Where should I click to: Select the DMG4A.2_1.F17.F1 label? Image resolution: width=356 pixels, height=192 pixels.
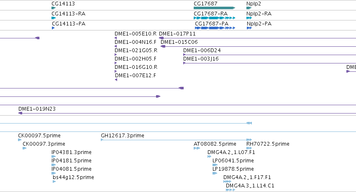point(247,177)
